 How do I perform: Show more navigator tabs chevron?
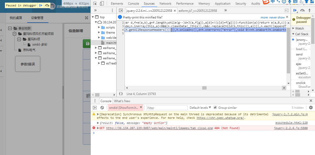pos(95,11)
